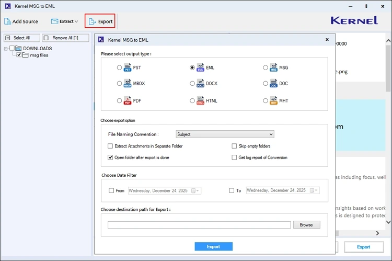Select DOCX output type radio button

pos(192,83)
